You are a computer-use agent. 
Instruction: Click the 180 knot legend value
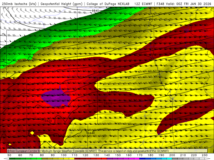click(150, 155)
